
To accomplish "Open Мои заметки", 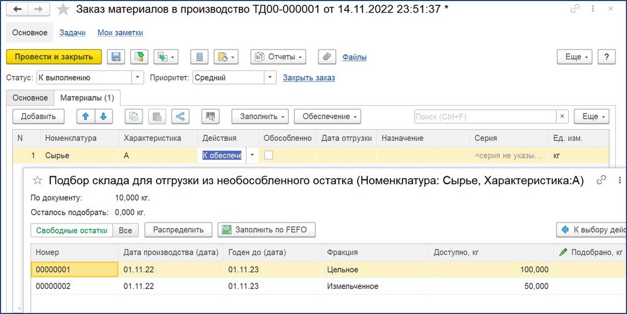I will point(120,33).
